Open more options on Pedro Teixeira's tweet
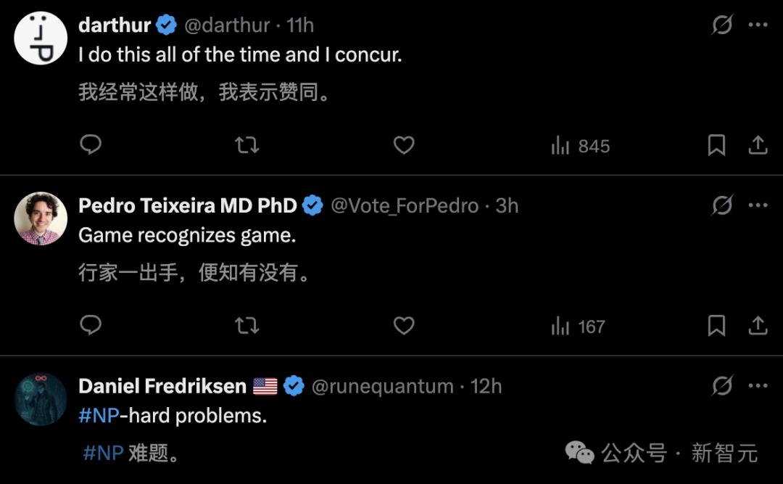Image resolution: width=783 pixels, height=484 pixels. 758,205
